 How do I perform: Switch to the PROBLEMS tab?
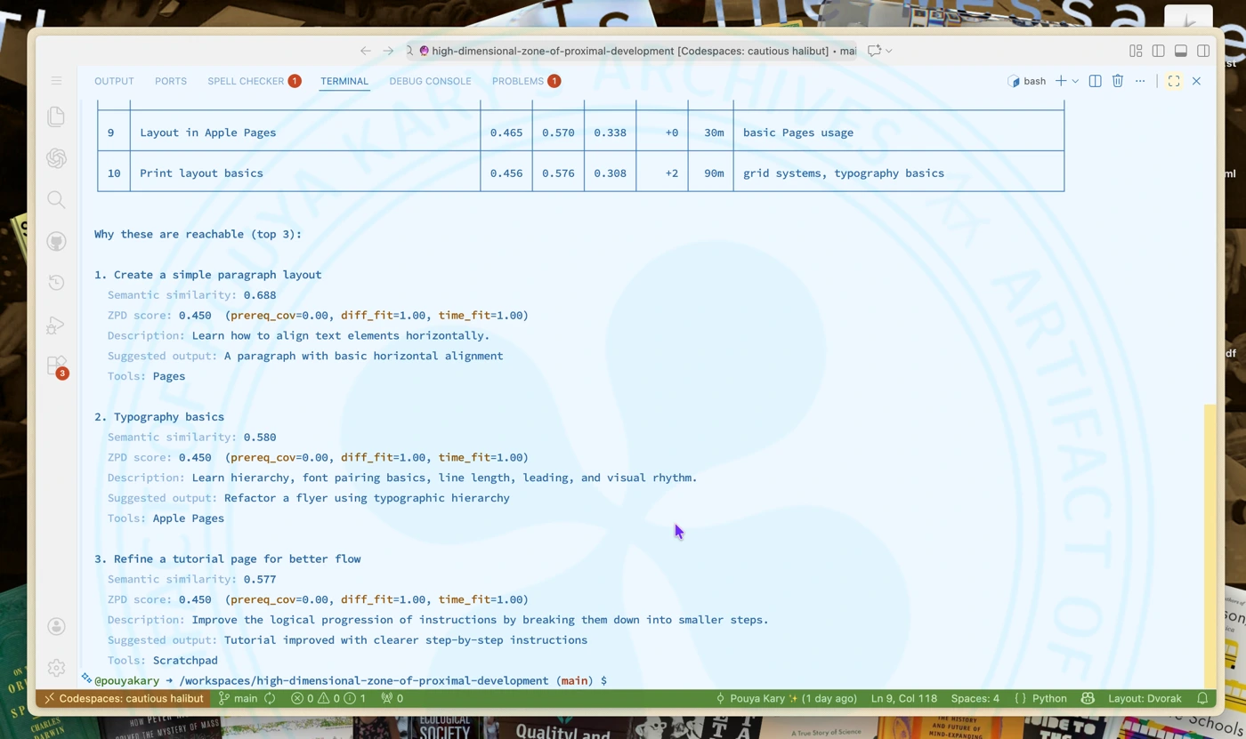point(519,81)
